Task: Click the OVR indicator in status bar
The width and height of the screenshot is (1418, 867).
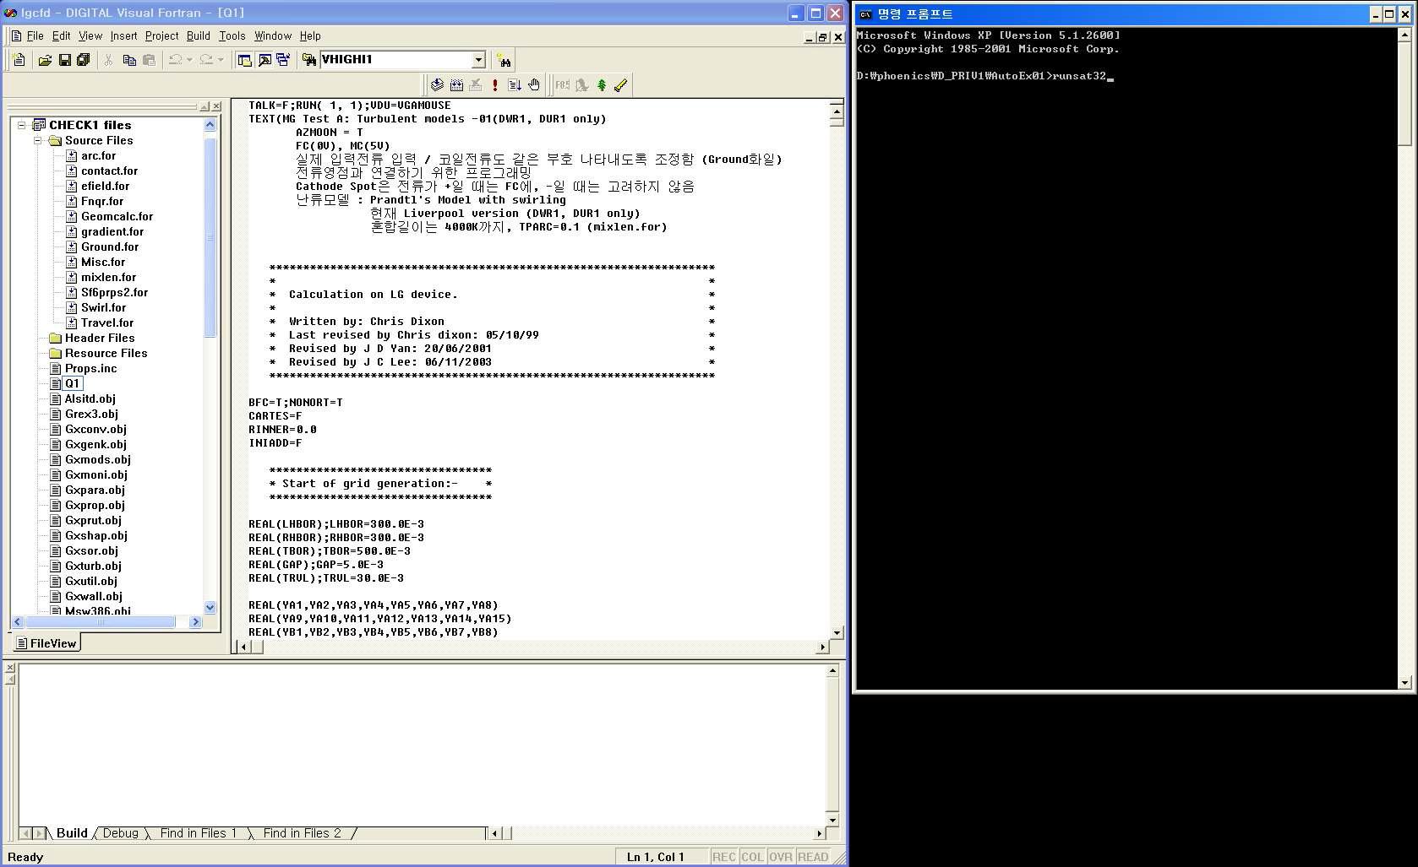Action: click(780, 857)
